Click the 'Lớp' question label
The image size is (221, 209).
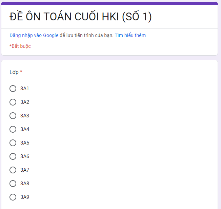[14, 72]
